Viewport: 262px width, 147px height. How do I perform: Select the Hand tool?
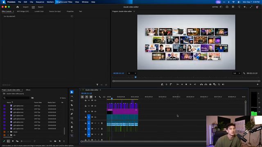click(72, 127)
